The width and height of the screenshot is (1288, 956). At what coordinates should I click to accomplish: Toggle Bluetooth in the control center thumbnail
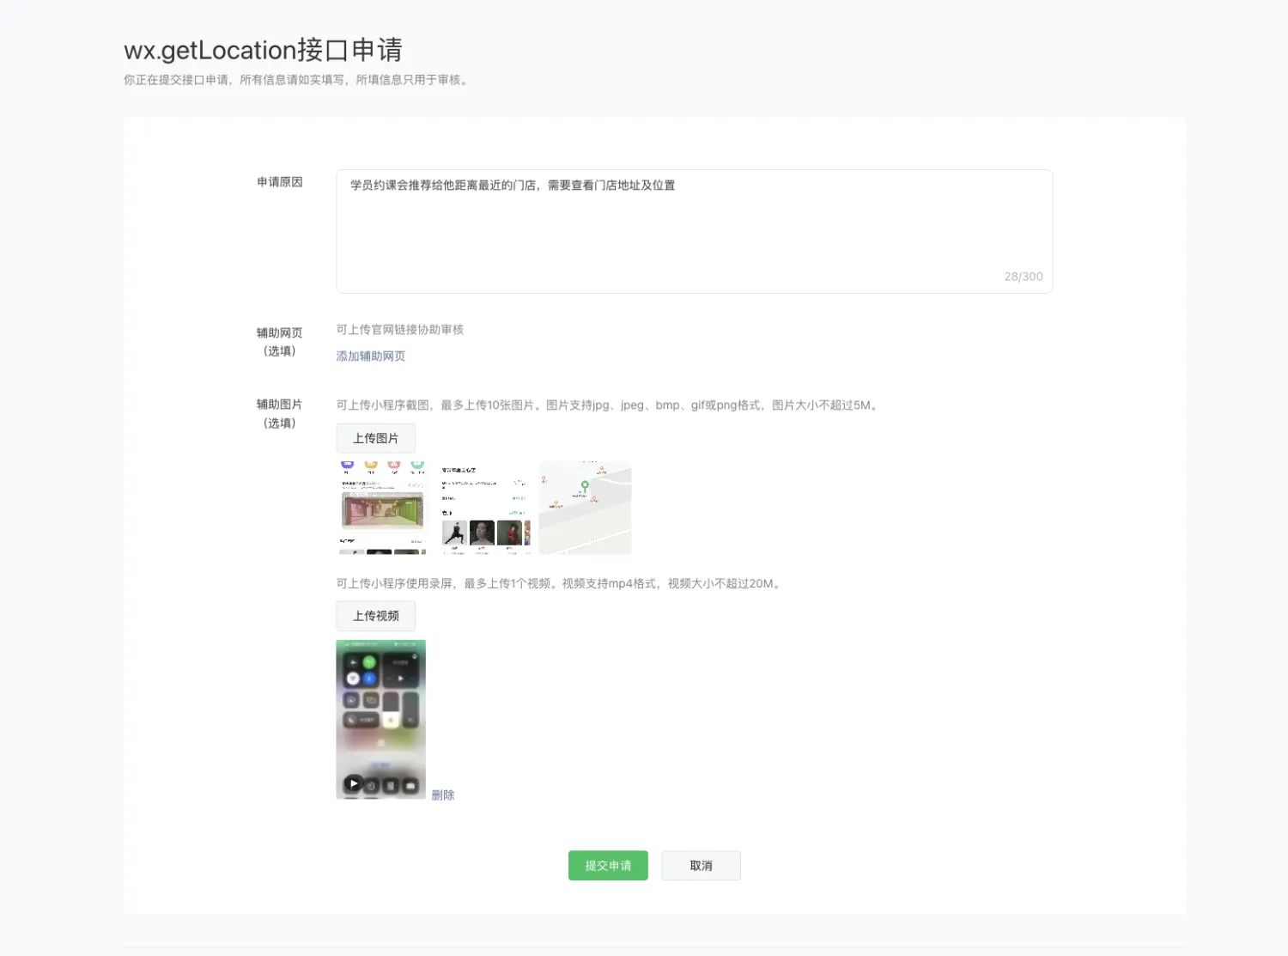coord(369,678)
